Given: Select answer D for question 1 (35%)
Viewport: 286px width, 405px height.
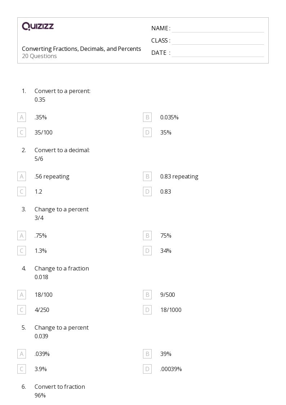Looking at the screenshot, I should 147,132.
